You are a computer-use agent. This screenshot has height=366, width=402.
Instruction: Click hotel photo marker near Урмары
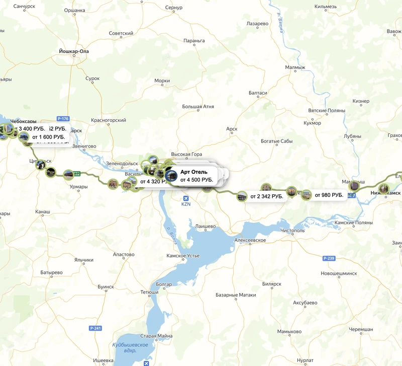[x=68, y=175]
